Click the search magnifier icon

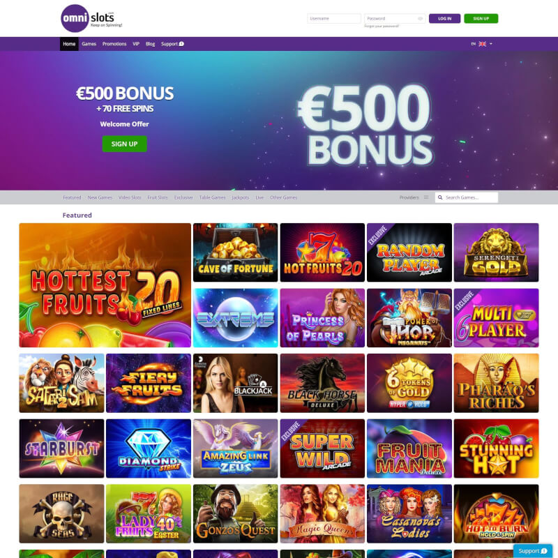(440, 197)
